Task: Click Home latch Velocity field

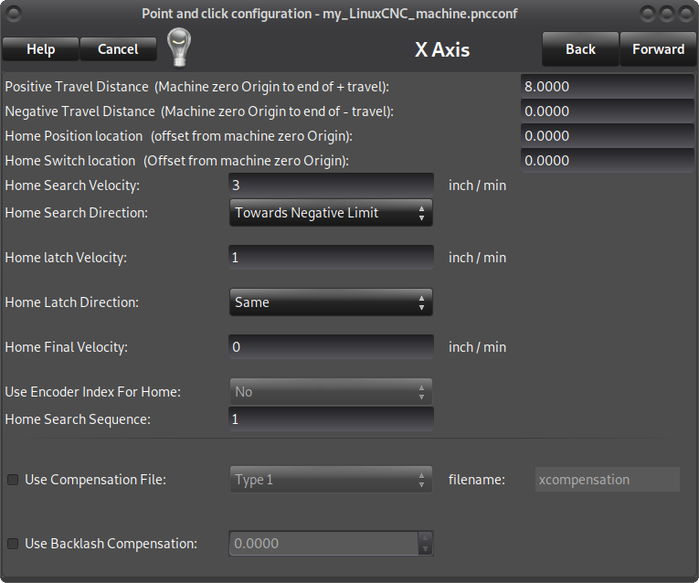Action: (x=331, y=257)
